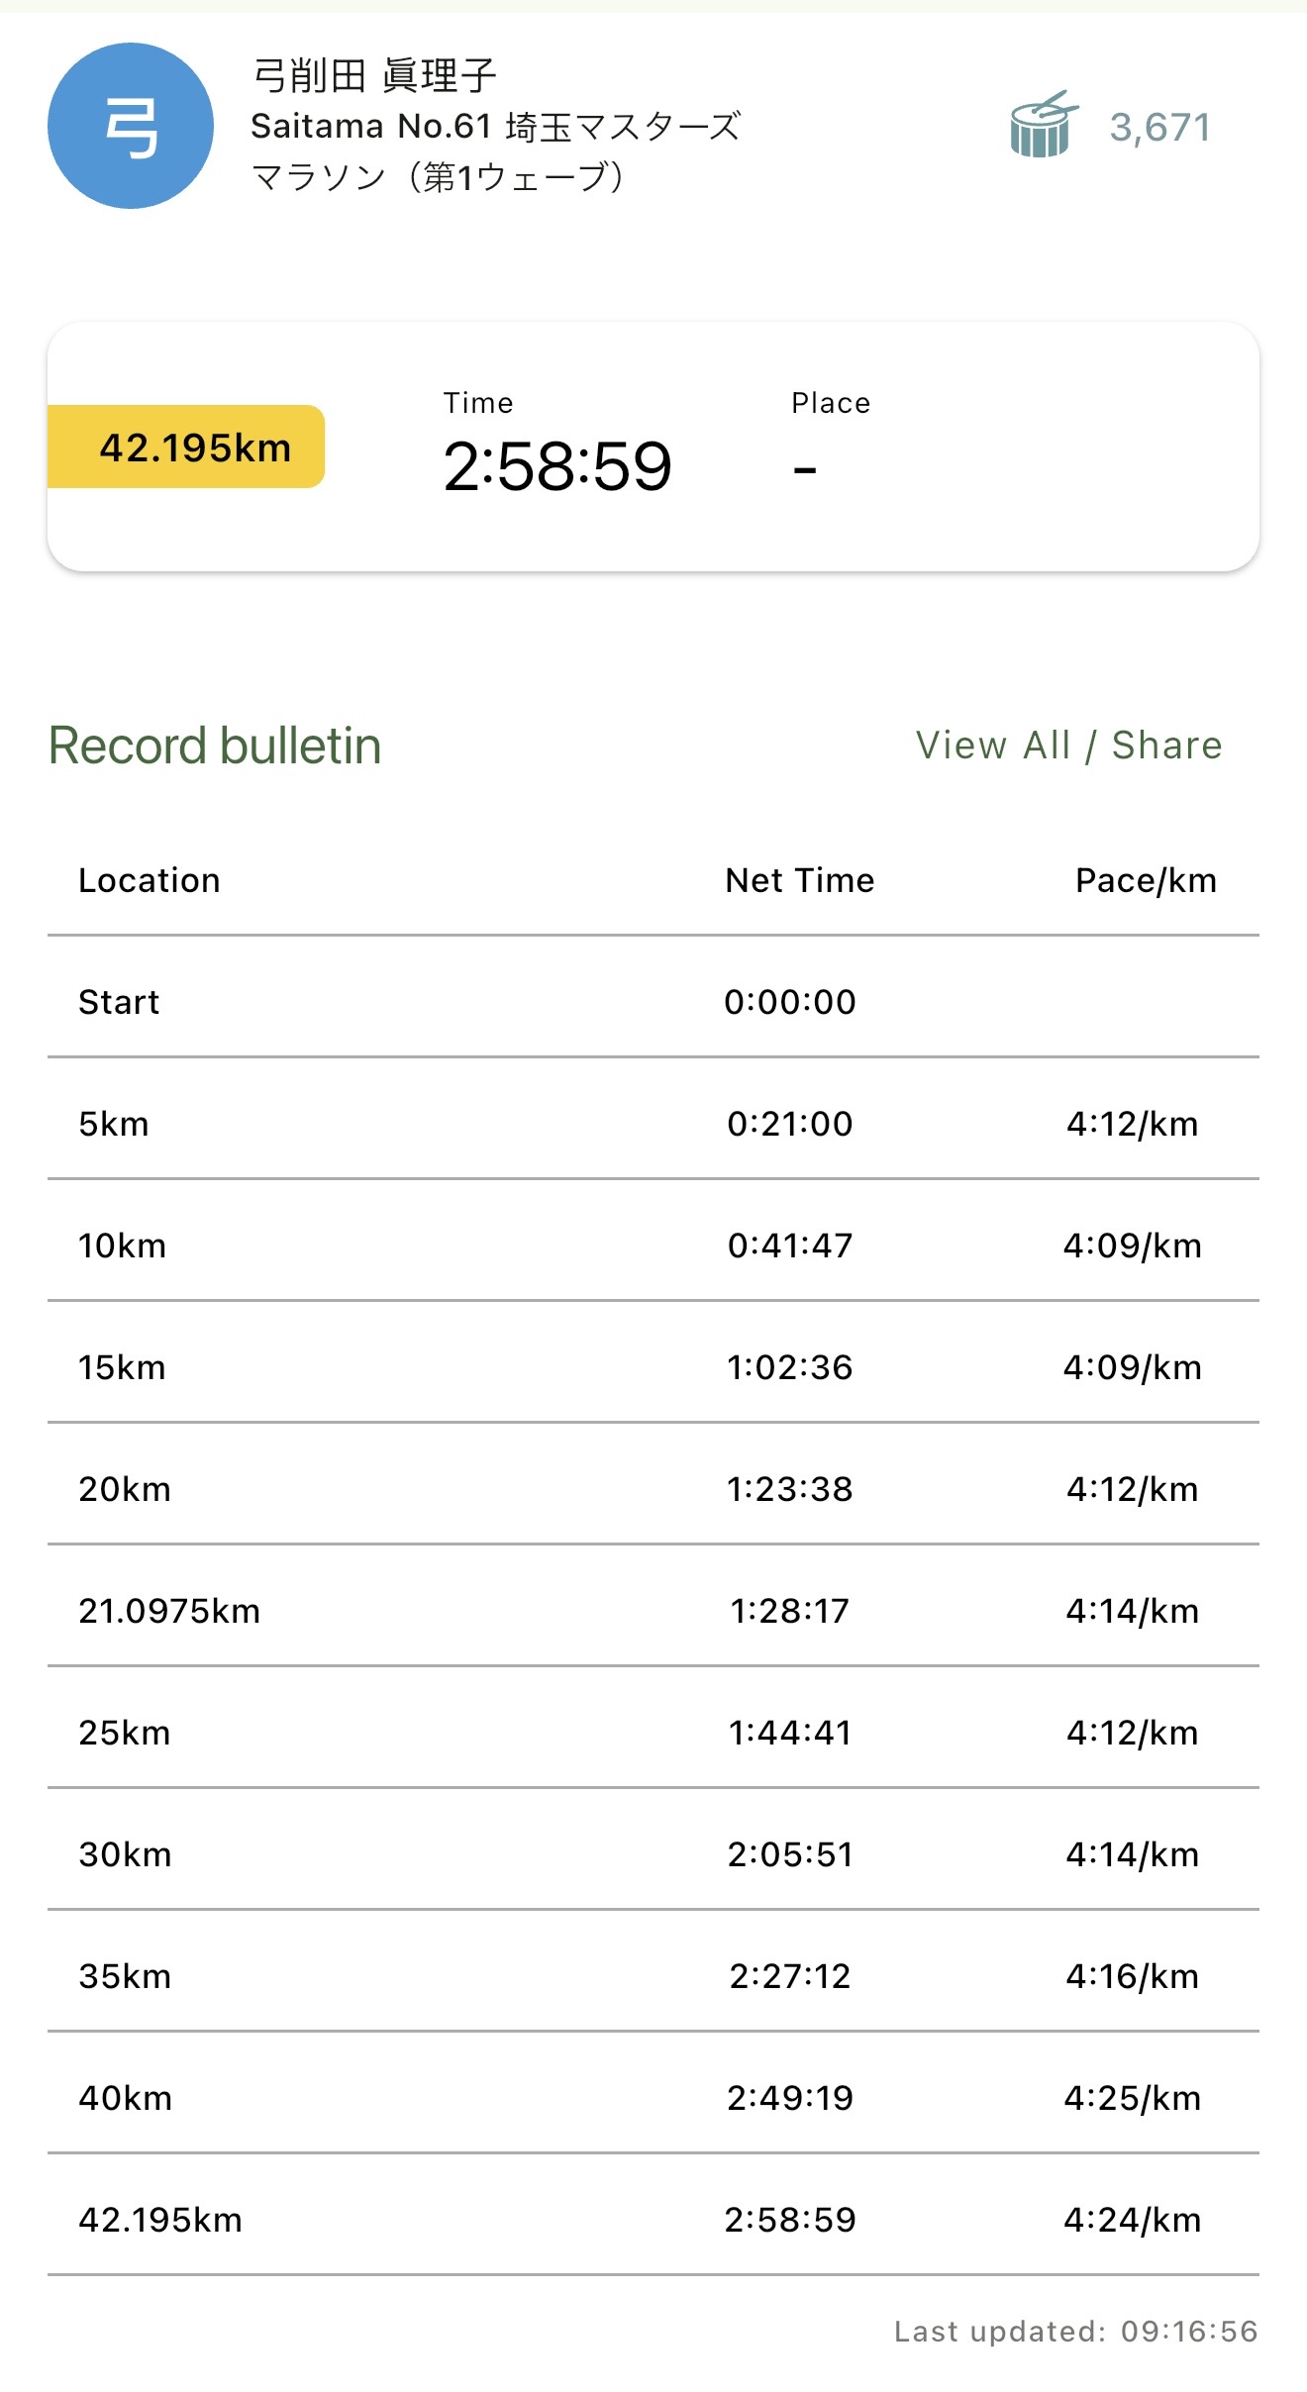Click the runner name heading

point(374,75)
